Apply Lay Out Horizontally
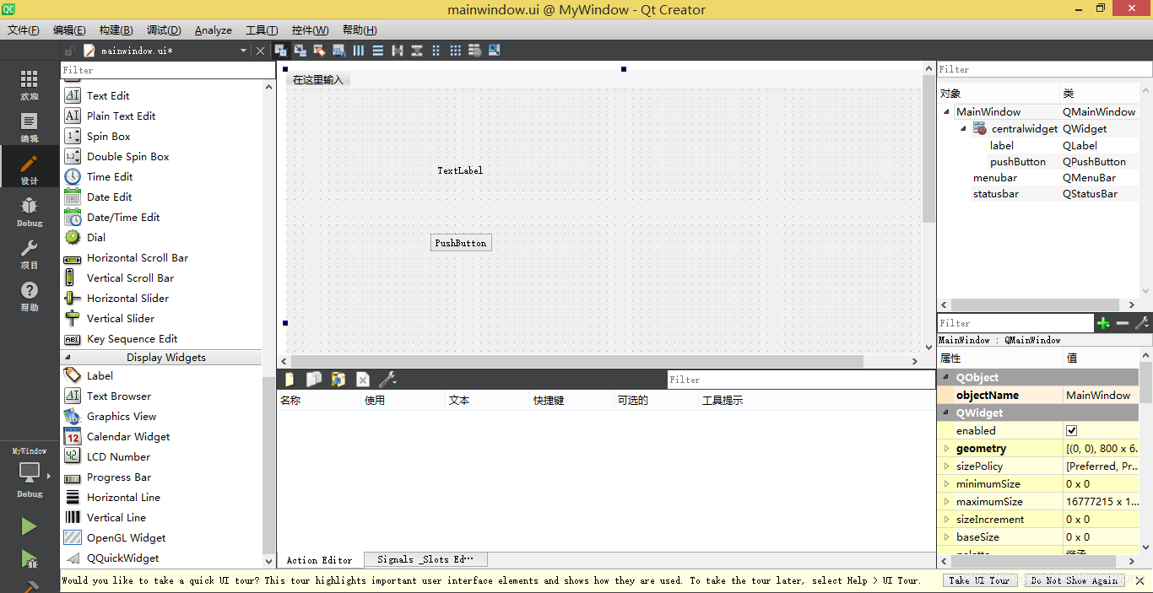This screenshot has width=1153, height=593. click(x=359, y=51)
